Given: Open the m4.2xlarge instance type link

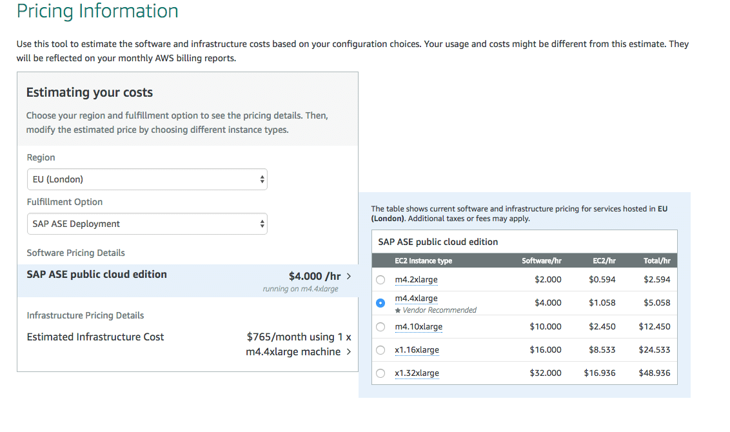Looking at the screenshot, I should click(x=416, y=279).
